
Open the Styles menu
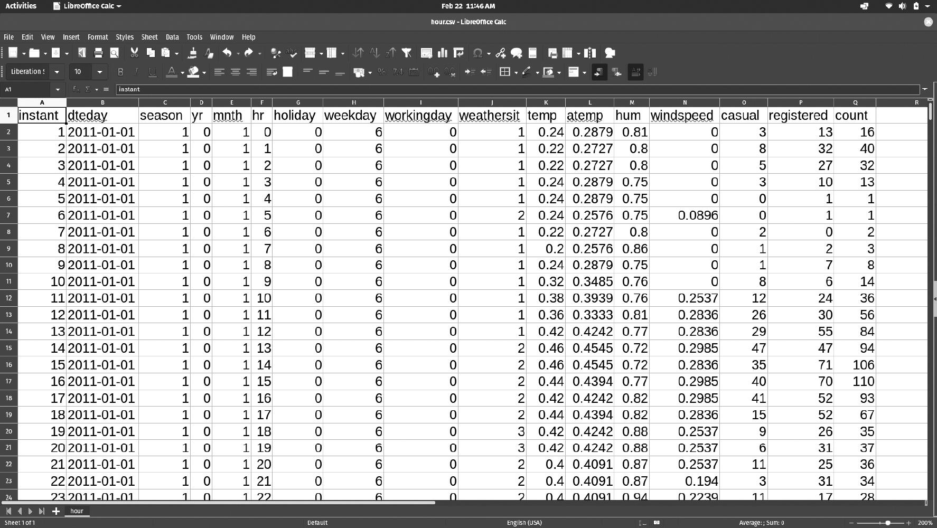(x=125, y=37)
